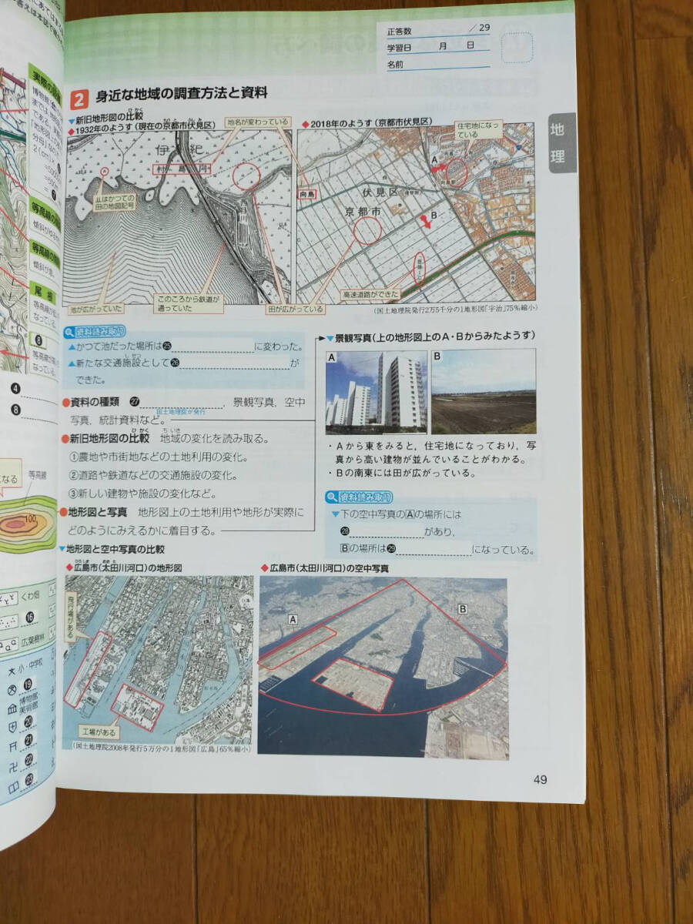
Task: Click the B label on the aerial photo
Action: click(463, 608)
